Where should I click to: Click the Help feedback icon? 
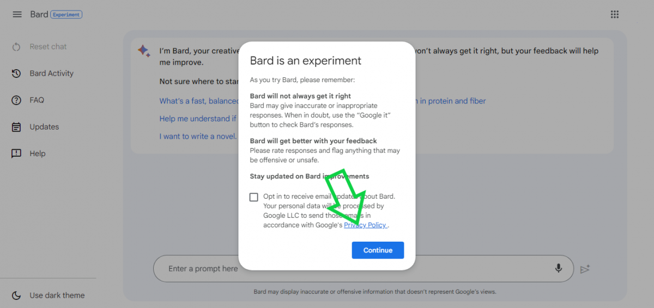tap(16, 153)
